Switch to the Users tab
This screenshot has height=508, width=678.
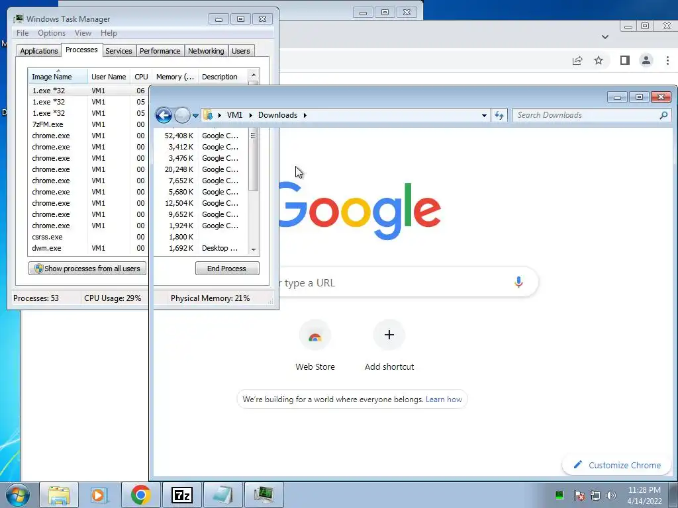pos(241,51)
